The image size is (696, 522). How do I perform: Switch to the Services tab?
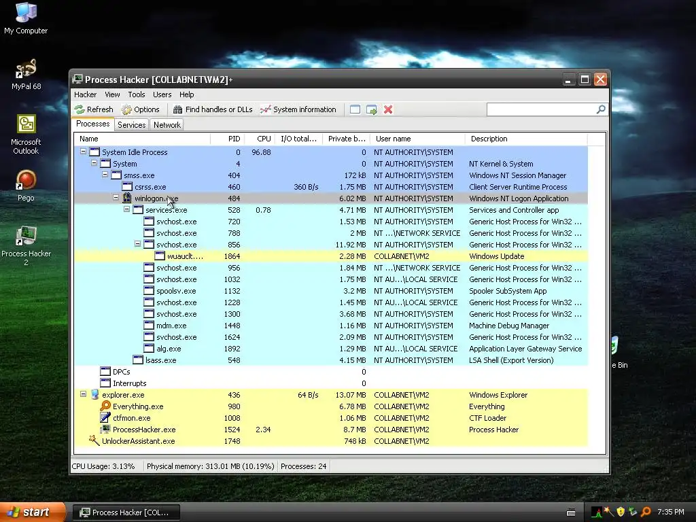pos(131,125)
